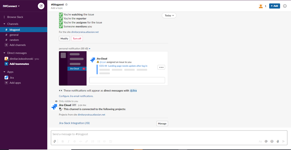Click the Jira app icon in sidebar
The width and height of the screenshot is (291, 150).
tap(6, 78)
